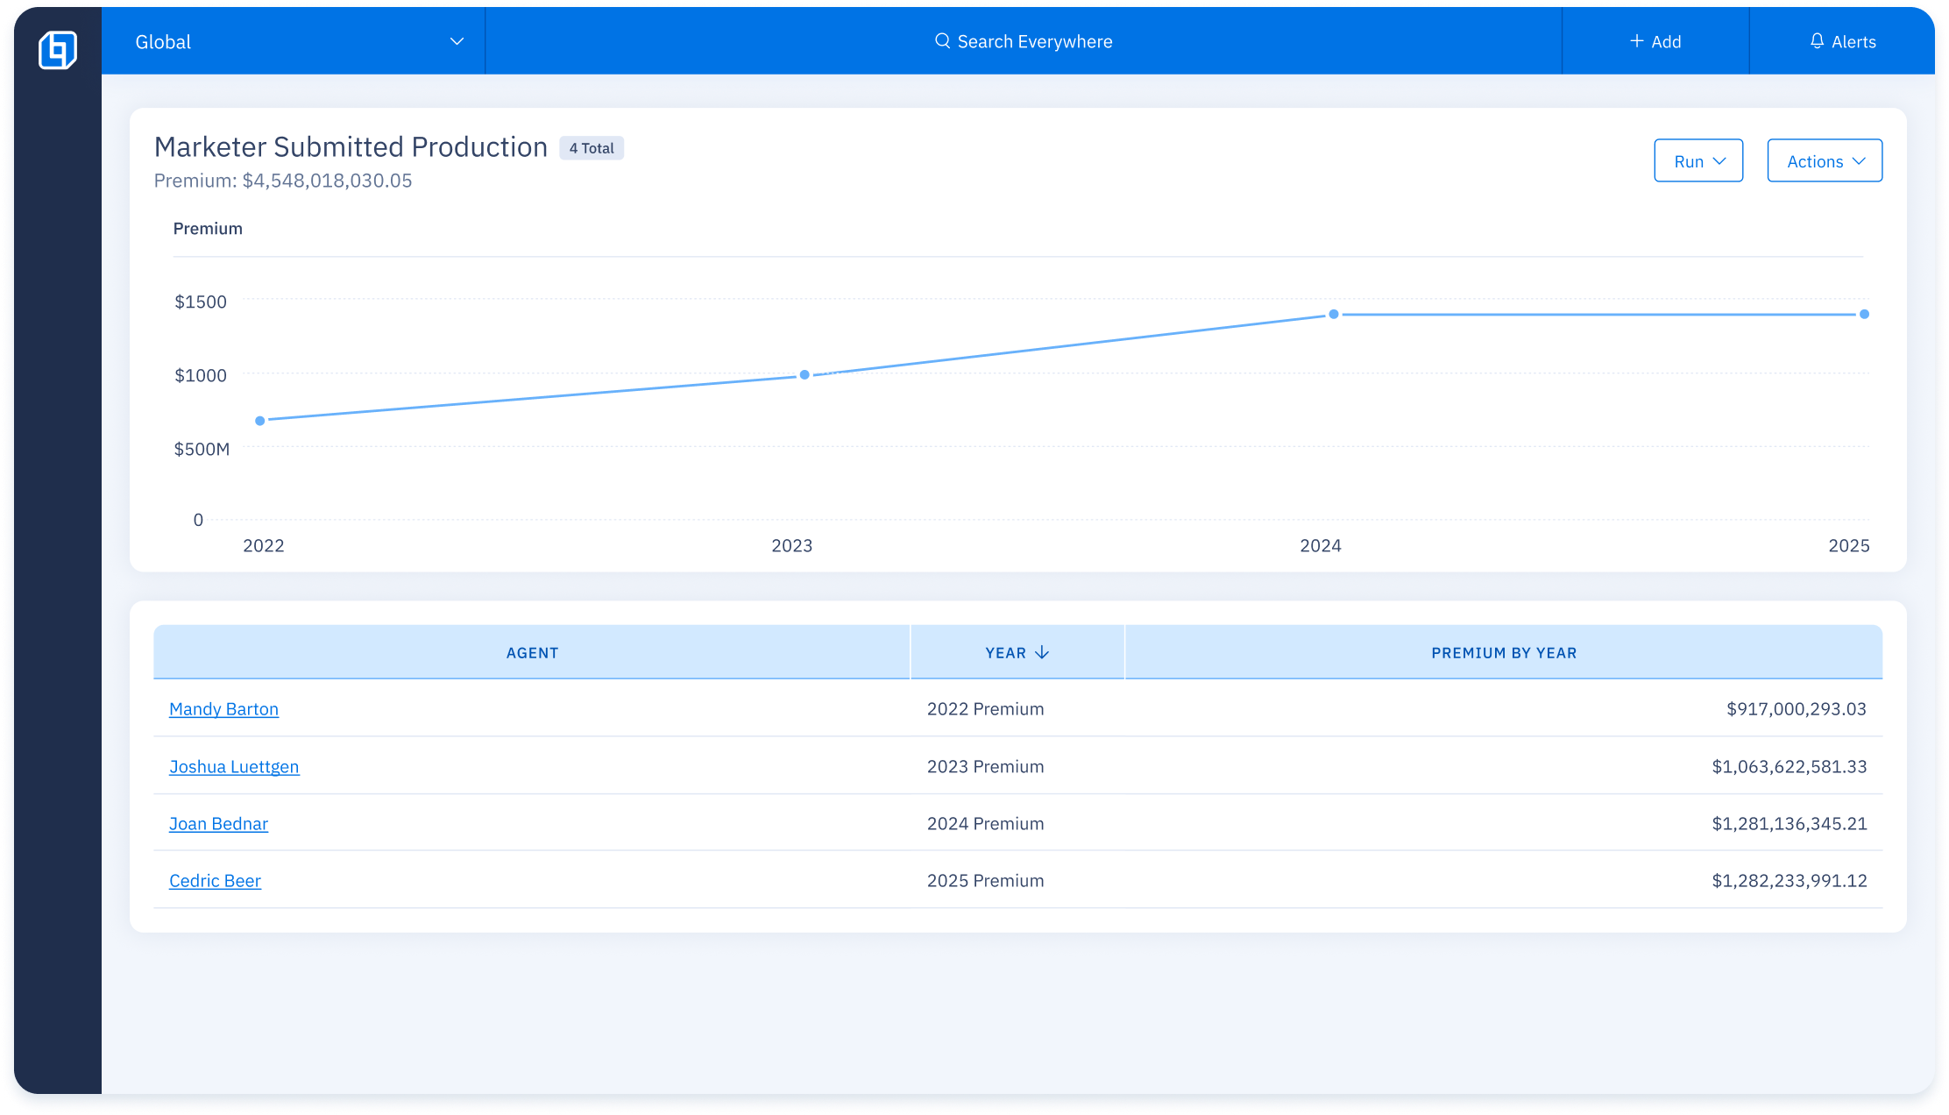
Task: Click the search magnifier icon
Action: click(942, 41)
